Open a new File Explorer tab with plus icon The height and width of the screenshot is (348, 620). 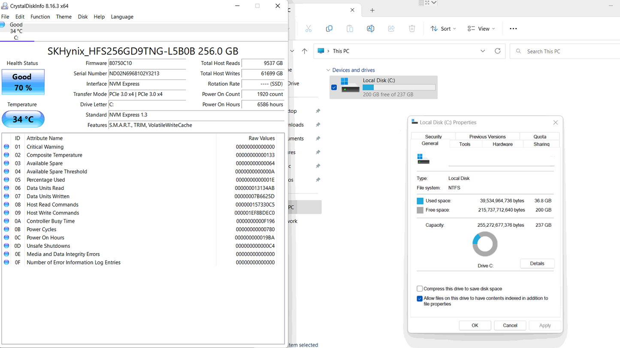coord(372,10)
